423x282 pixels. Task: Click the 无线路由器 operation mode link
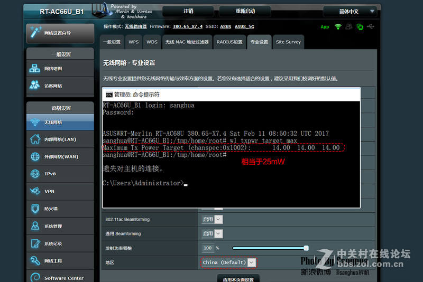click(x=136, y=26)
